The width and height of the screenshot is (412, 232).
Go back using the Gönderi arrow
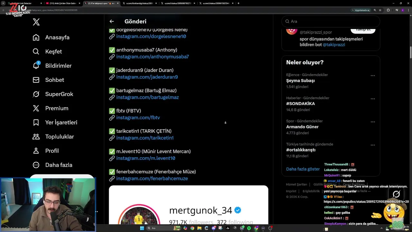coord(112,21)
